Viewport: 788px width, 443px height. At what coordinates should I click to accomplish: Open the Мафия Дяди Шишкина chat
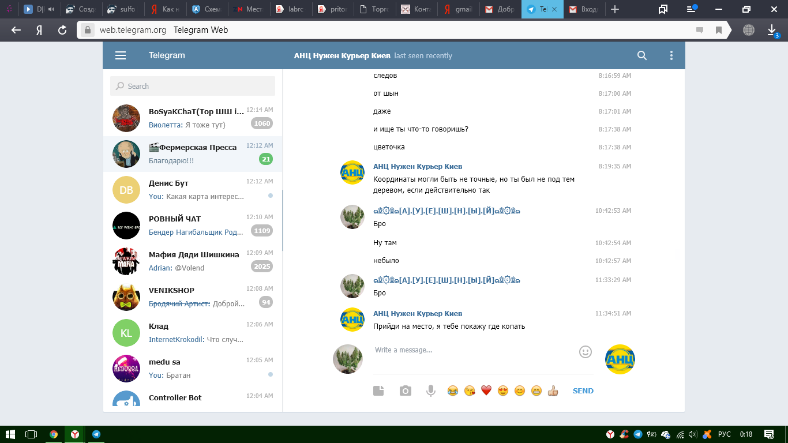coord(193,261)
